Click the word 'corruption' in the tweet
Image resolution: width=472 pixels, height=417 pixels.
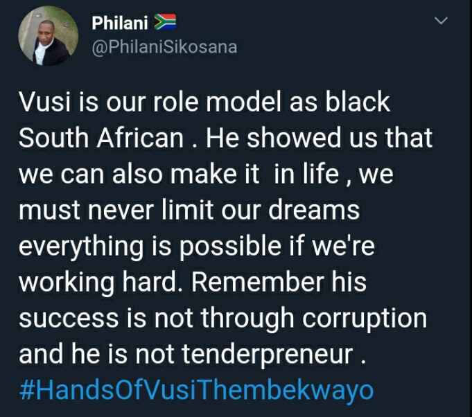tap(365, 319)
